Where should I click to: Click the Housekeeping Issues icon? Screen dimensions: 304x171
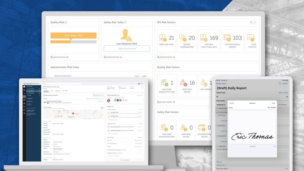pos(201,127)
